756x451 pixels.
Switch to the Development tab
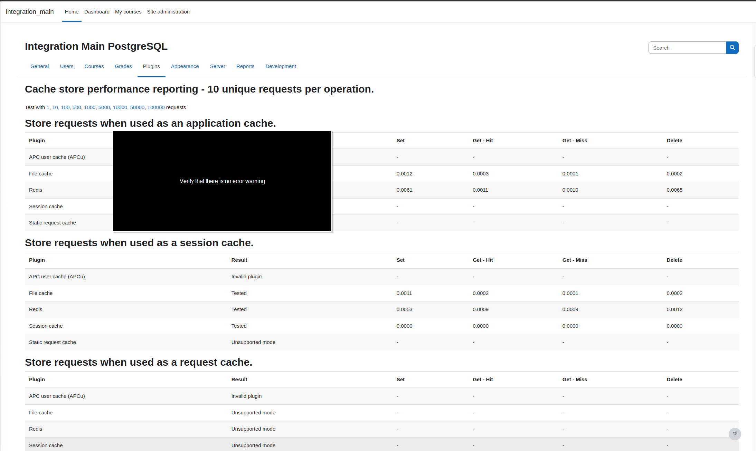pos(281,66)
